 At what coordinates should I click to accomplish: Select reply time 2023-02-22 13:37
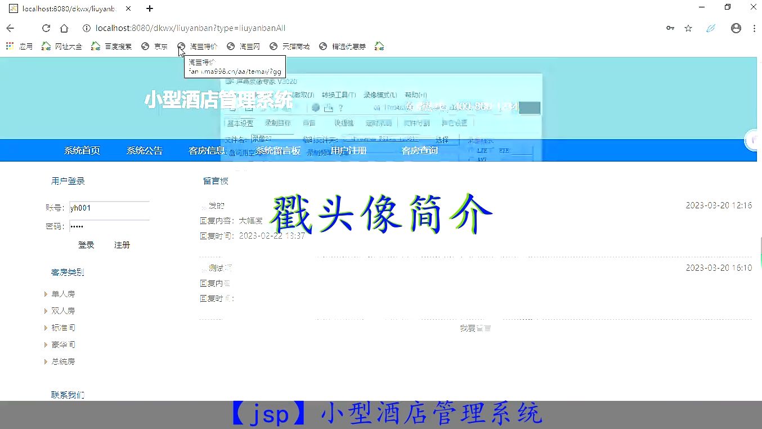coord(272,236)
